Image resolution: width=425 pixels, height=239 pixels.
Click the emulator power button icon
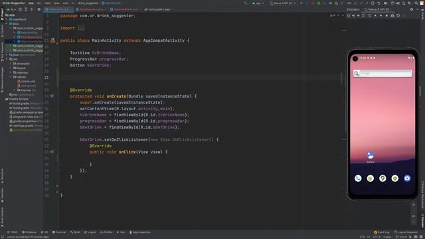pyautogui.click(x=349, y=16)
